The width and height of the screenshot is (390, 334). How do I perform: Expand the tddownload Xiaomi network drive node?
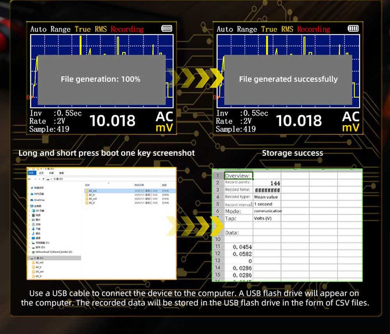point(30,252)
